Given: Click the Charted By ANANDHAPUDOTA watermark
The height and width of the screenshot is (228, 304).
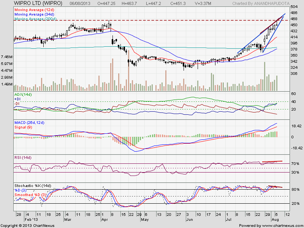Looking at the screenshot, I should pos(261,3).
